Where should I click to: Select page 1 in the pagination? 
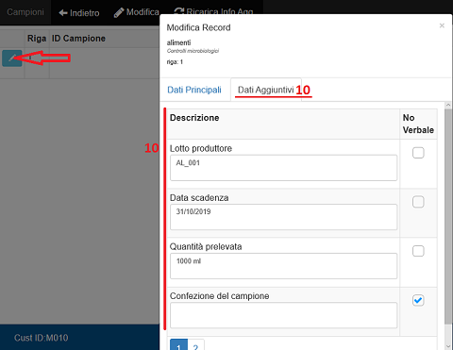[178, 346]
